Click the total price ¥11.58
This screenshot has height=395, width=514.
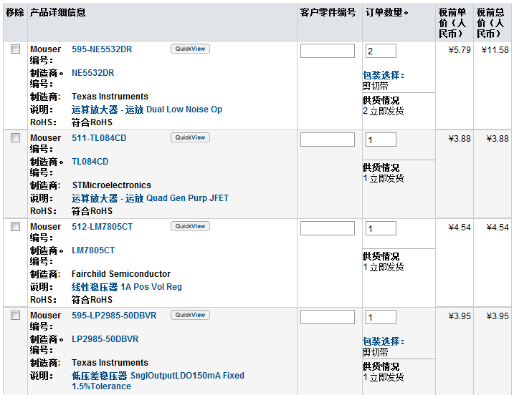pyautogui.click(x=495, y=50)
